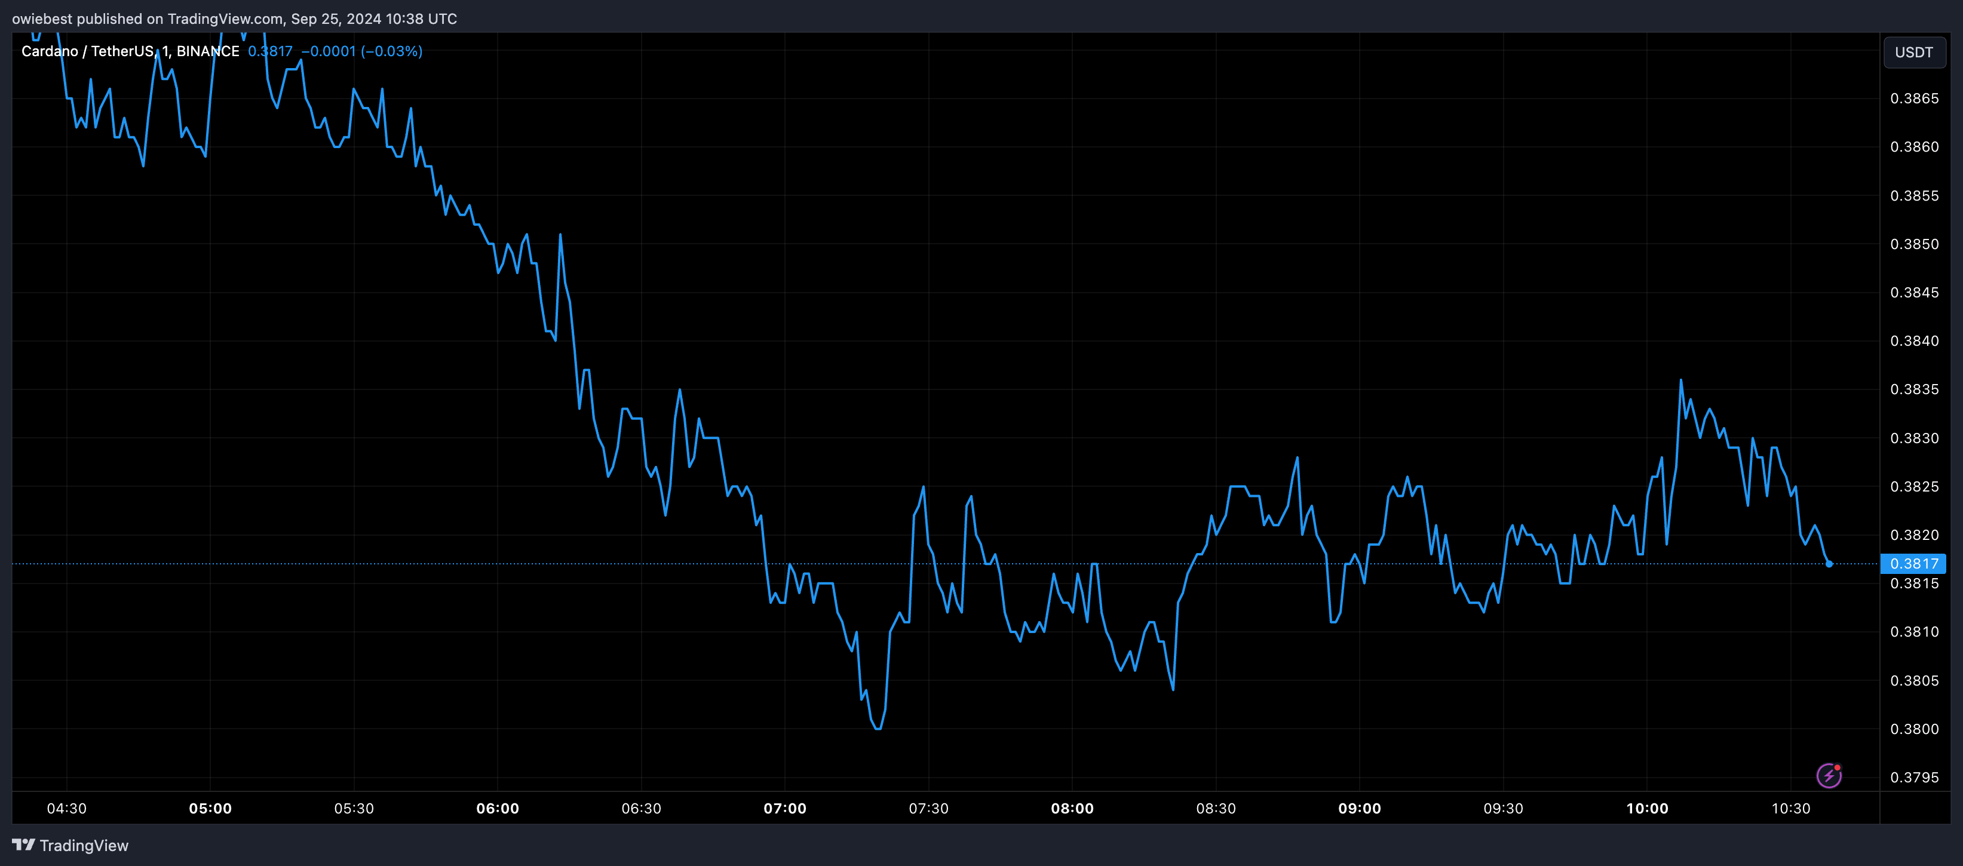Click the 0.3865 price axis label
Image resolution: width=1963 pixels, height=866 pixels.
(1914, 99)
